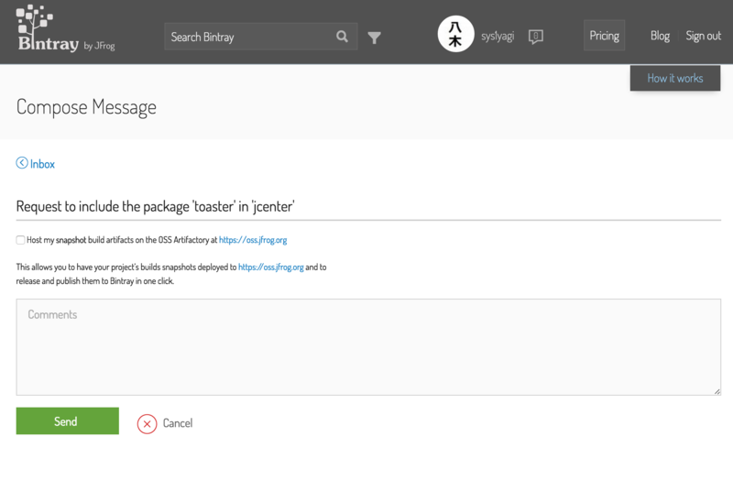Sign out of the account
This screenshot has height=491, width=733.
point(703,36)
